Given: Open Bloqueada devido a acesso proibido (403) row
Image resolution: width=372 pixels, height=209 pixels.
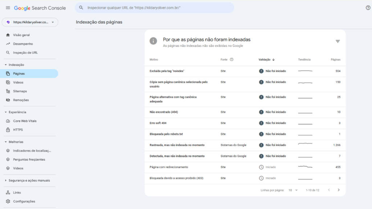Looking at the screenshot, I should (x=245, y=178).
